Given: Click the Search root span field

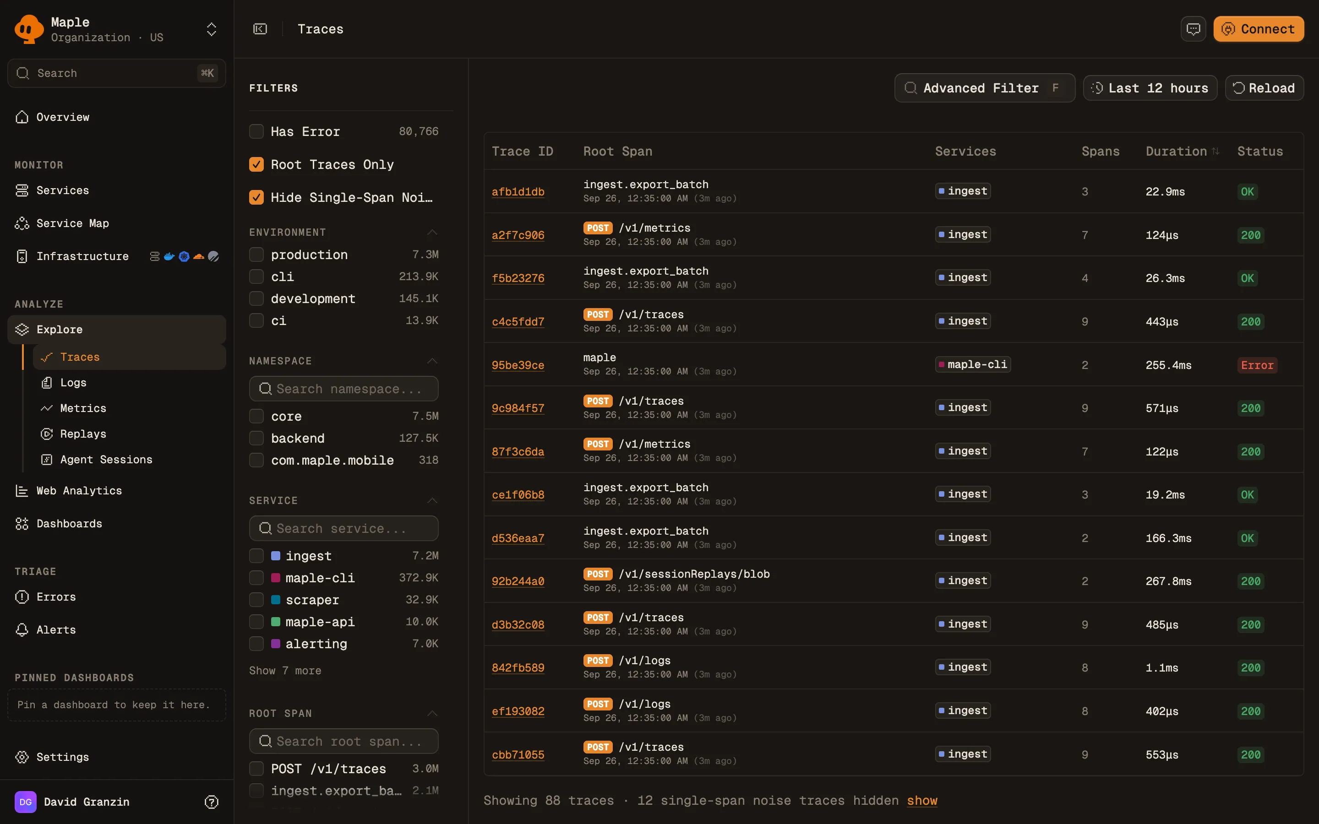Looking at the screenshot, I should pyautogui.click(x=344, y=741).
